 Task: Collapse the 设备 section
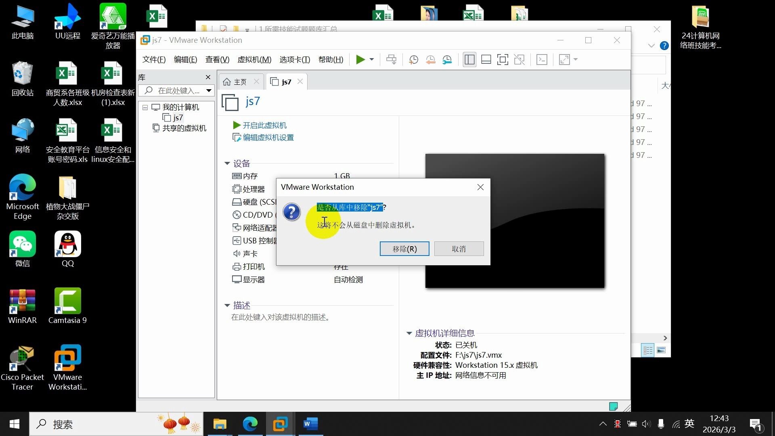227,163
